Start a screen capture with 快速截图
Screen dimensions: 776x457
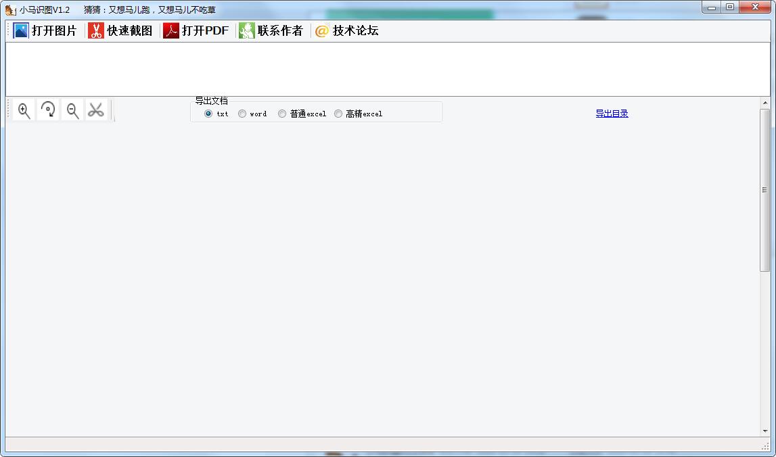pos(122,30)
